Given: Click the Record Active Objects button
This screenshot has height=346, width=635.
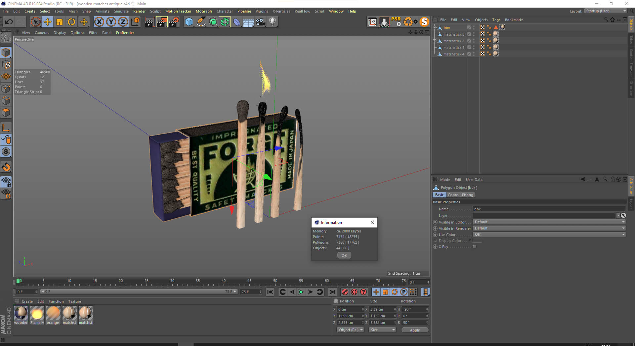Looking at the screenshot, I should point(345,292).
